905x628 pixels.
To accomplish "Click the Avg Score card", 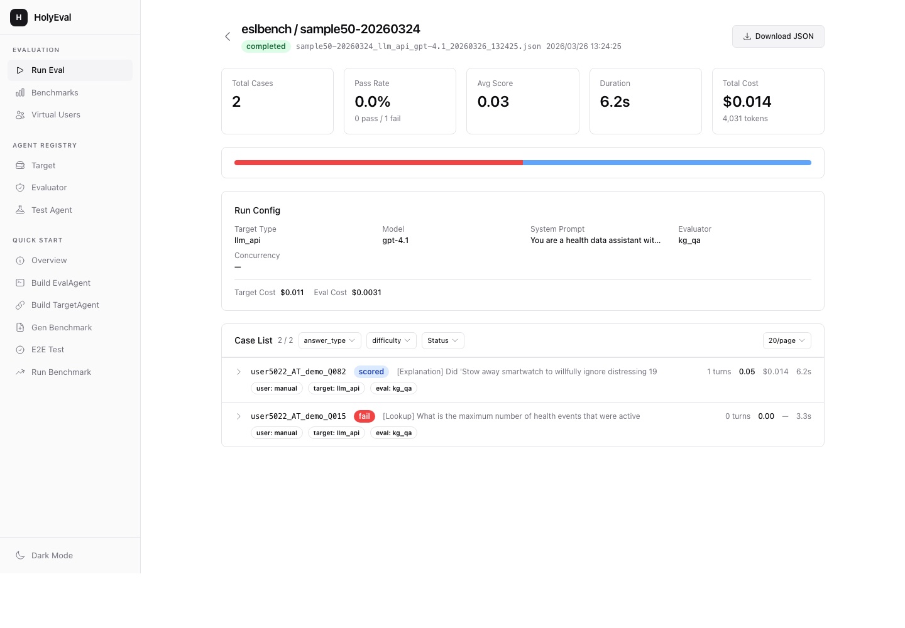I will [523, 101].
